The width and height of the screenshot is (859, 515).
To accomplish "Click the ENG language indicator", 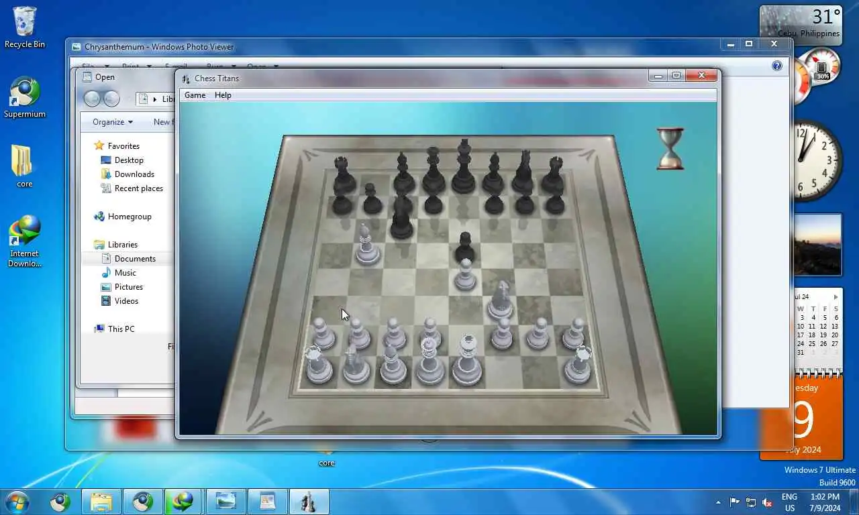I will tap(789, 497).
